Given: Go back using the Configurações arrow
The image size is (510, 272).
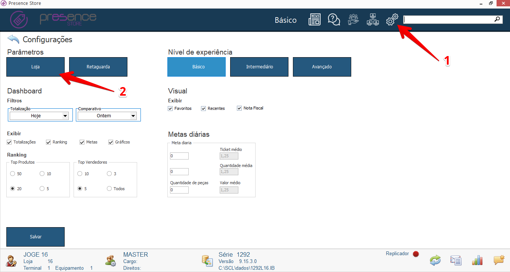Looking at the screenshot, I should tap(13, 39).
